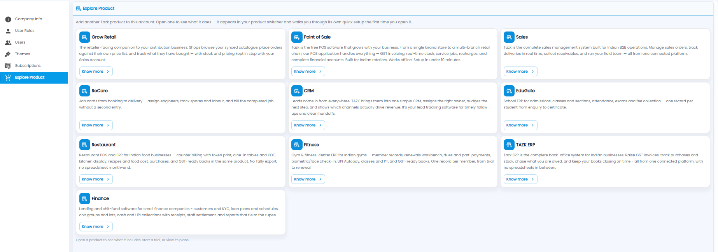Click the Finance product icon
718x252 pixels.
(84, 198)
